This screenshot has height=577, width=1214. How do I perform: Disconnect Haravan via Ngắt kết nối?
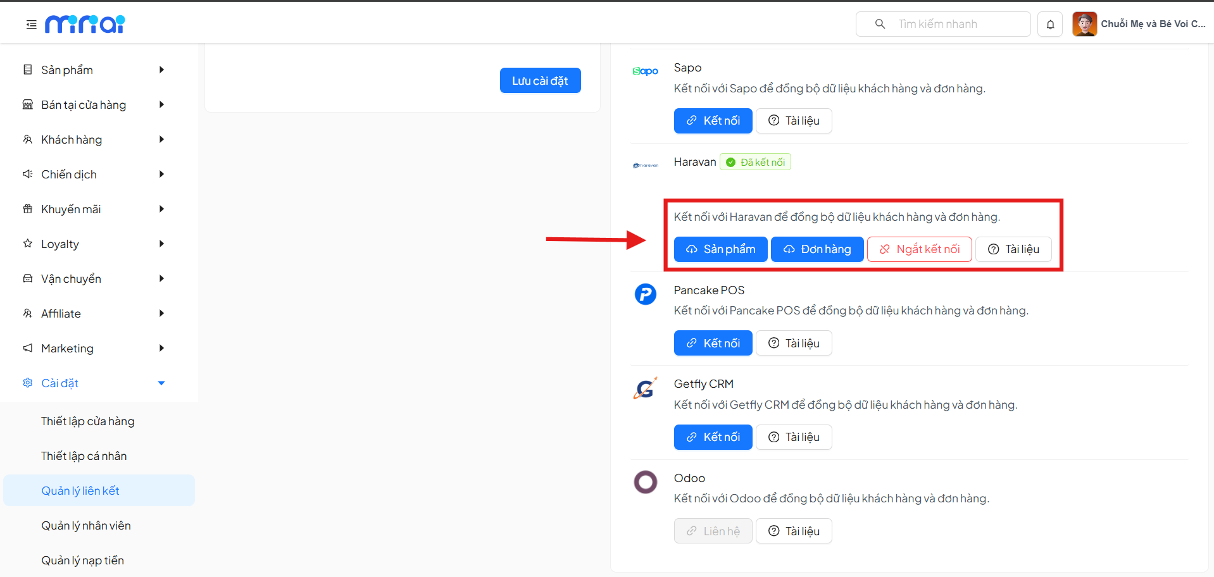919,249
